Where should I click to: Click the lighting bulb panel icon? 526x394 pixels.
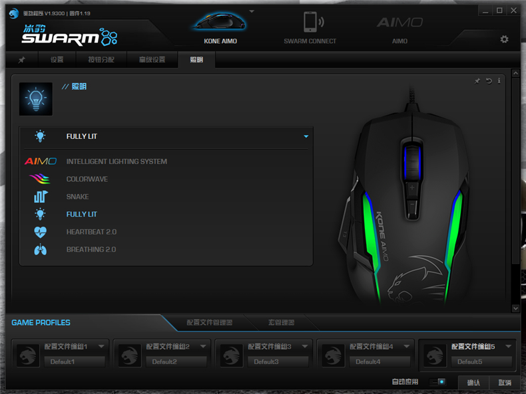click(36, 99)
